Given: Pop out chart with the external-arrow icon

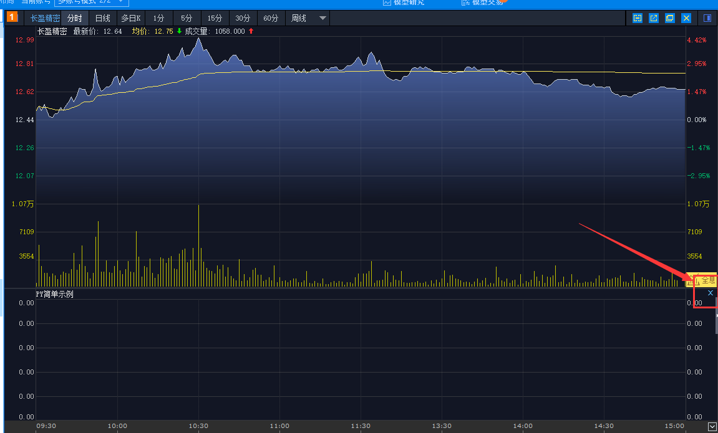Looking at the screenshot, I should click(653, 18).
